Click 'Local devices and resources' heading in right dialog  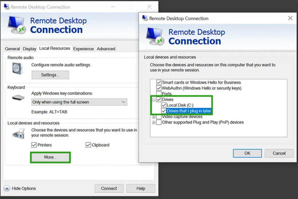170,57
